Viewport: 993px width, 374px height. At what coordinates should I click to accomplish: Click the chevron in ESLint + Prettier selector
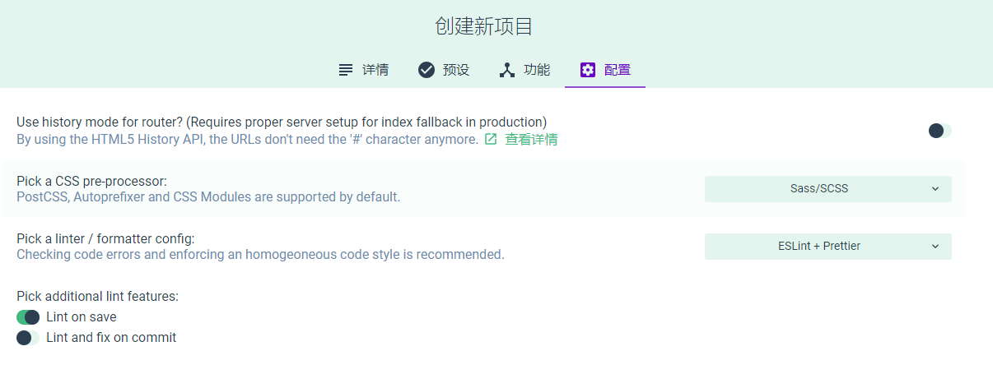coord(935,247)
